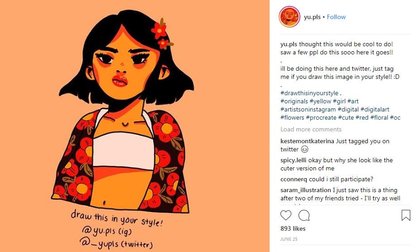Visit commenter spicy.lelli's profile
Screen dimensions: 413x252
(294, 160)
